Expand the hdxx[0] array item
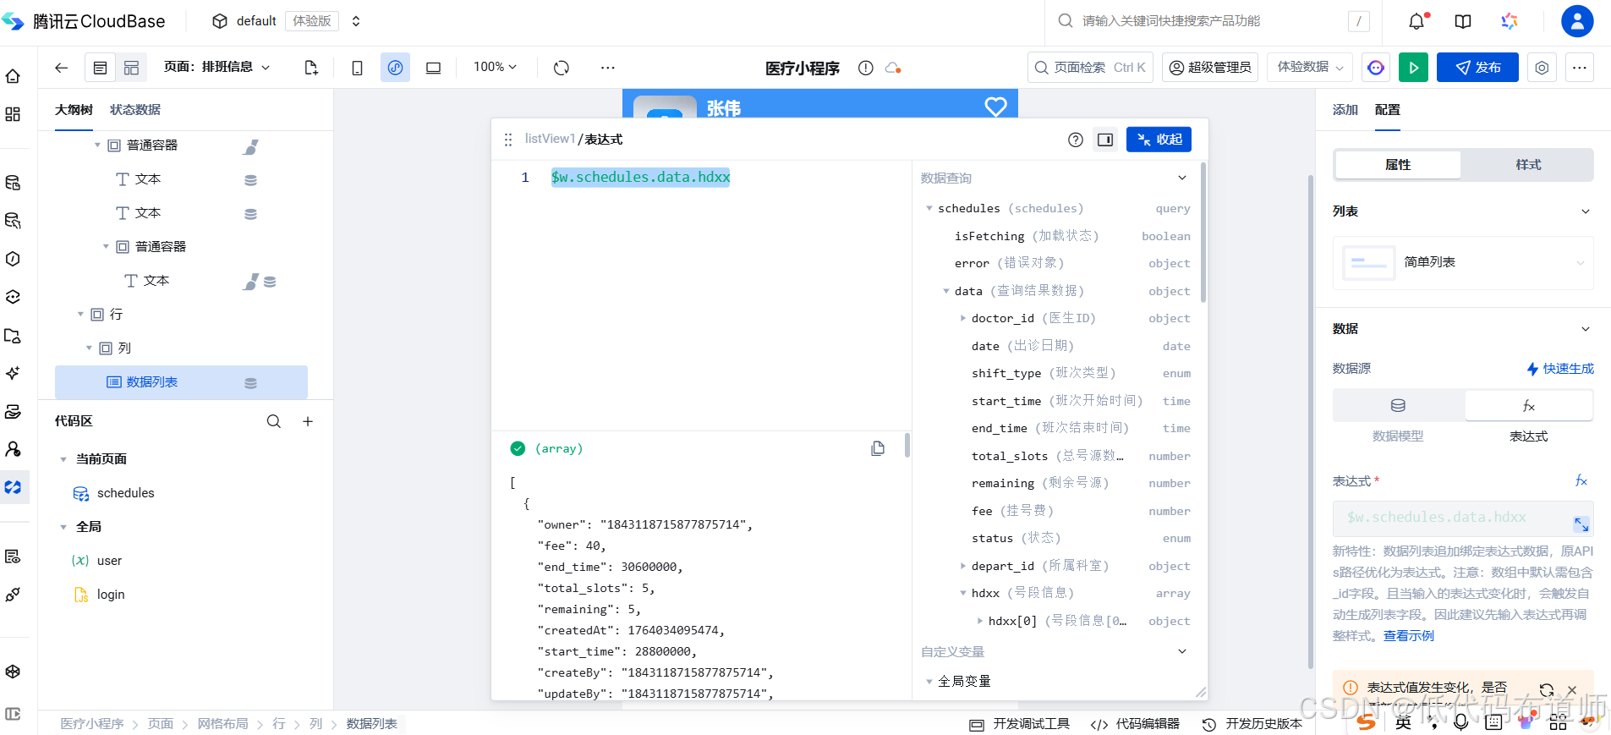The image size is (1611, 735). (979, 621)
